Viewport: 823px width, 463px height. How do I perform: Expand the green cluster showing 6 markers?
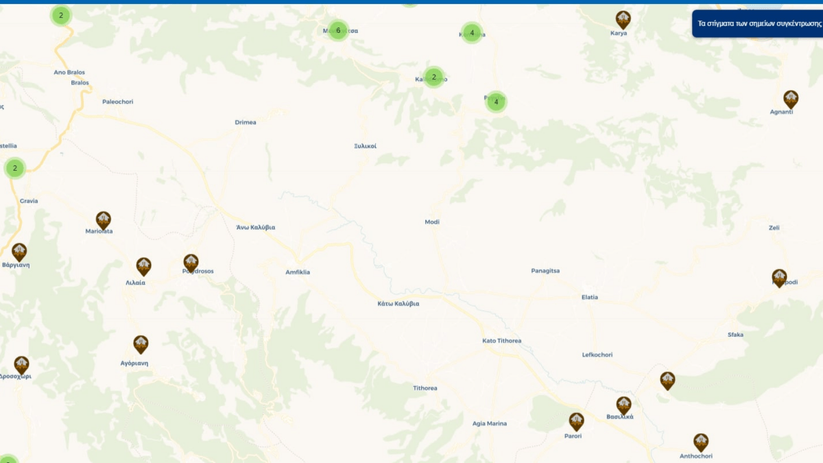click(337, 30)
